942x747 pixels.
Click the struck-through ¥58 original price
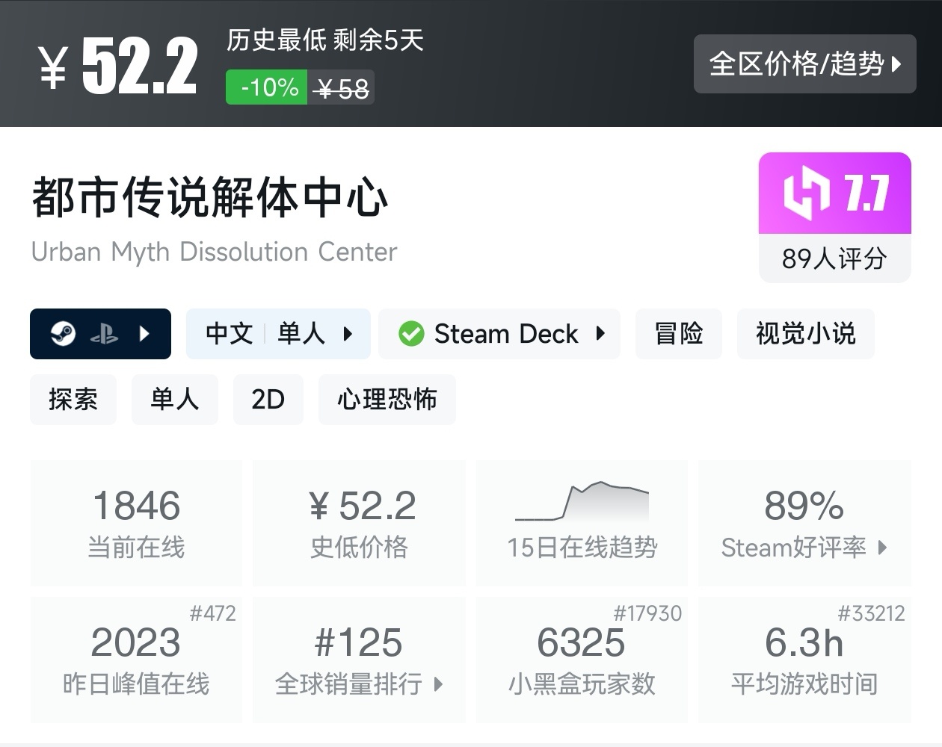click(342, 89)
